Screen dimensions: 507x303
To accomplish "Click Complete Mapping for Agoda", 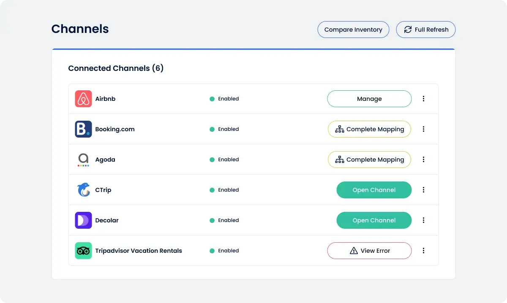I will 369,160.
